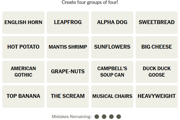
Task: Choose the HOT POTATO tile
Action: [x=23, y=47]
